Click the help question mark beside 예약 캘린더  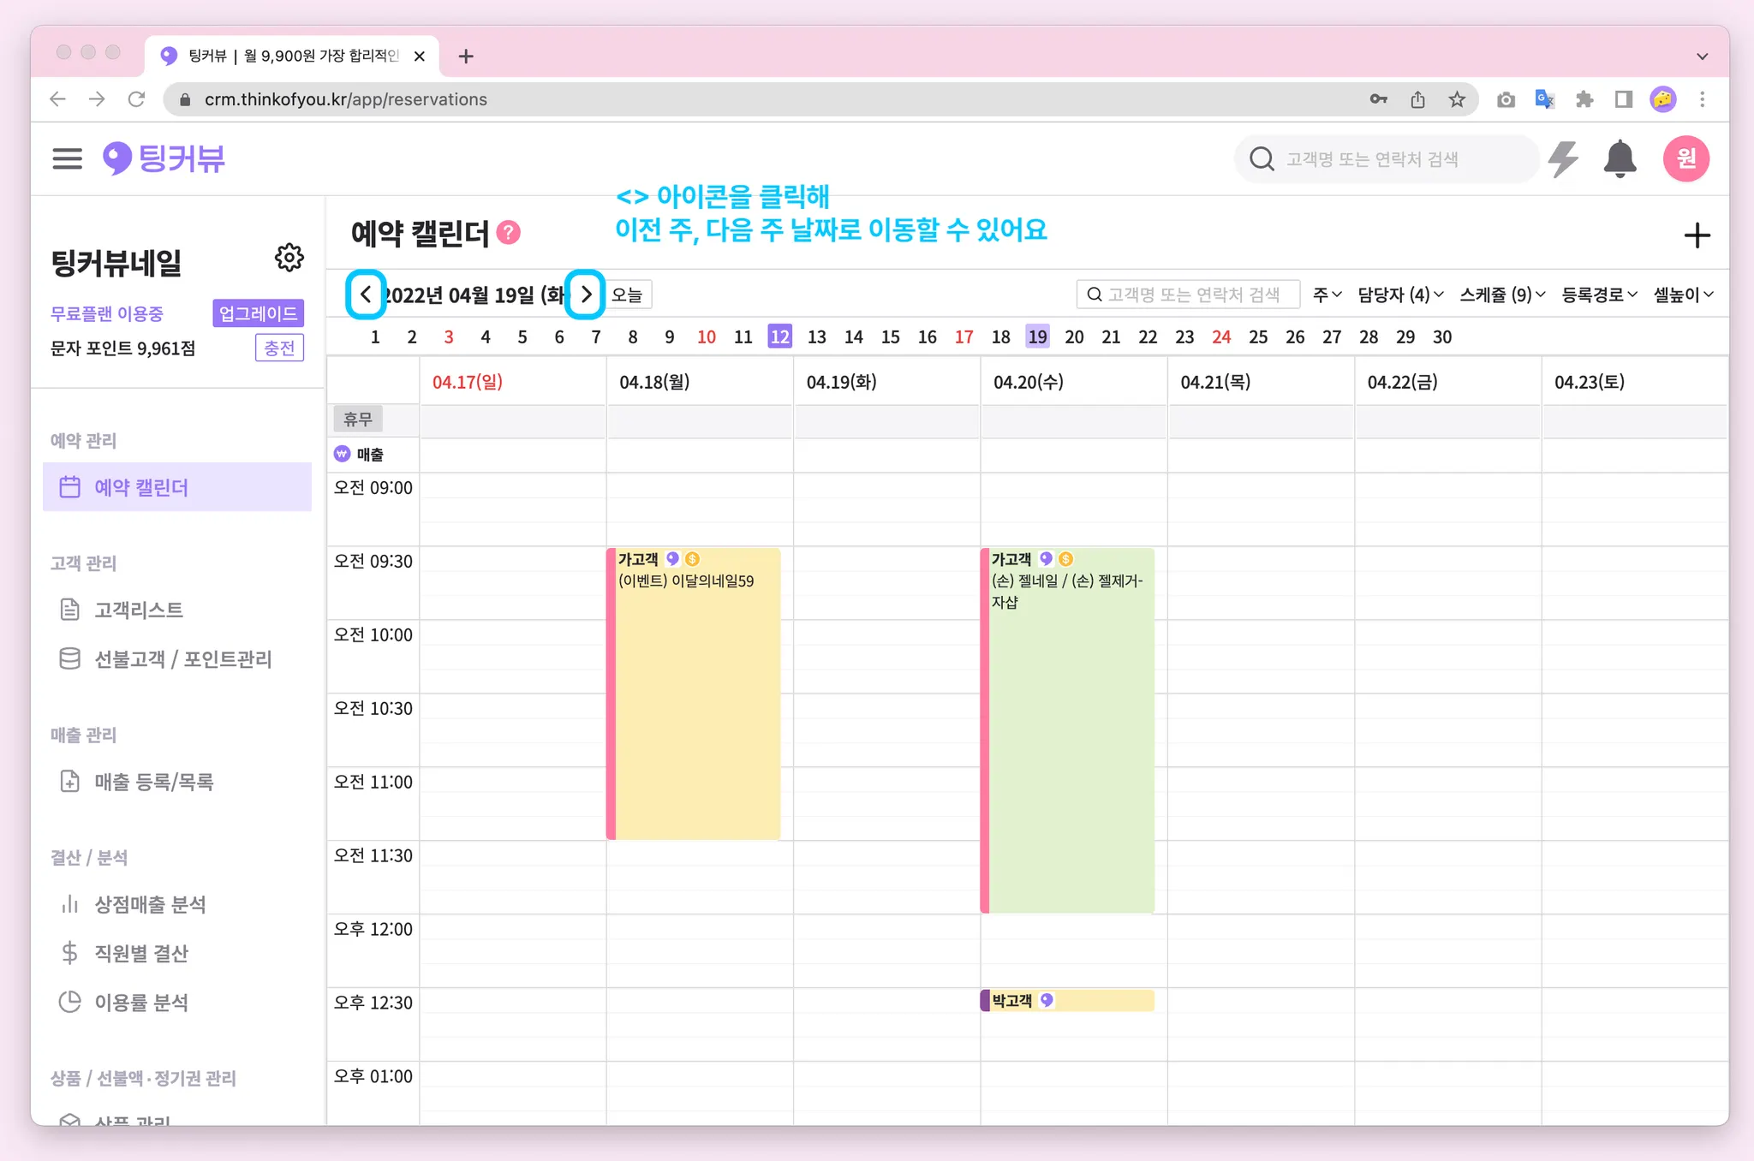509,233
